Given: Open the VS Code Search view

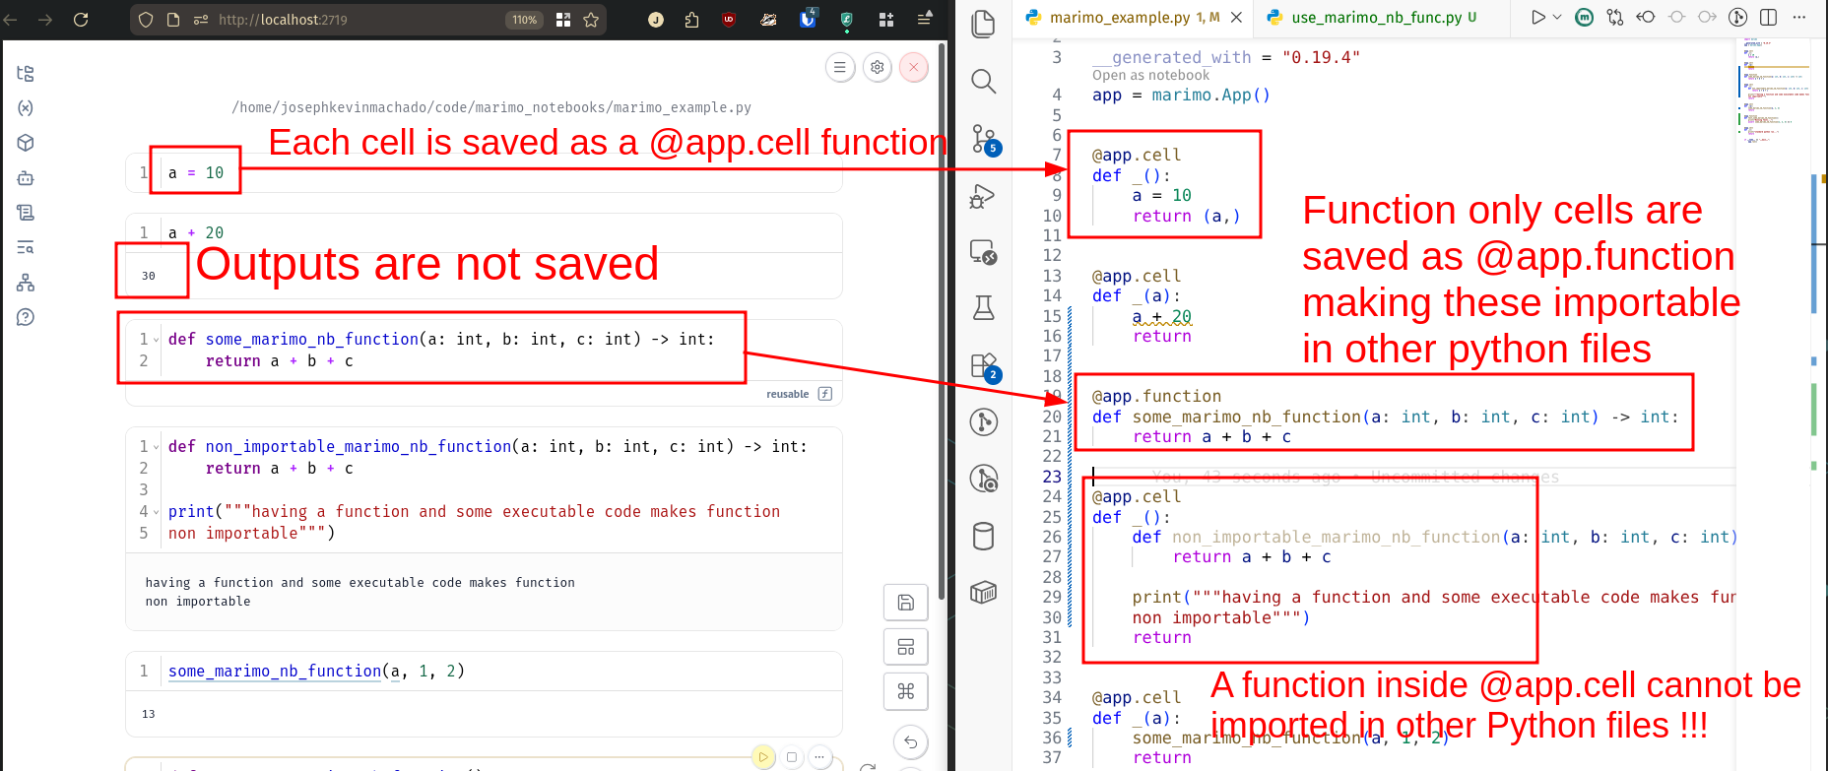Looking at the screenshot, I should [983, 82].
